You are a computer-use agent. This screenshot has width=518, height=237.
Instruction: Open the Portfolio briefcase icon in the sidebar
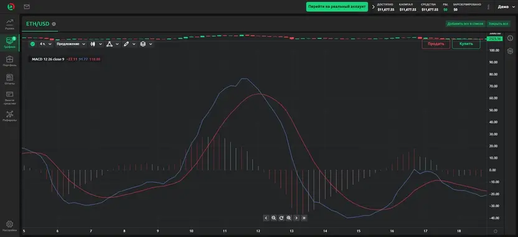9,61
